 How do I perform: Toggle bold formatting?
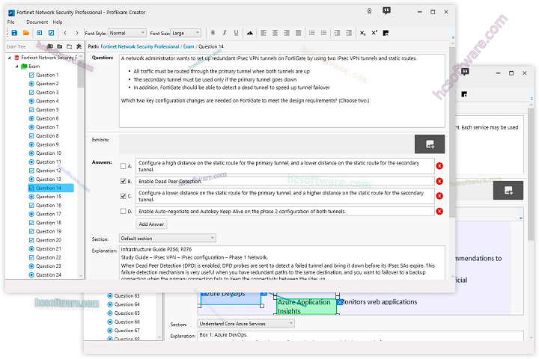213,33
